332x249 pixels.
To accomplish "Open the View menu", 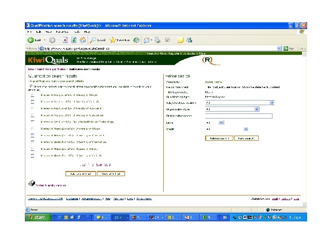I will pyautogui.click(x=48, y=32).
